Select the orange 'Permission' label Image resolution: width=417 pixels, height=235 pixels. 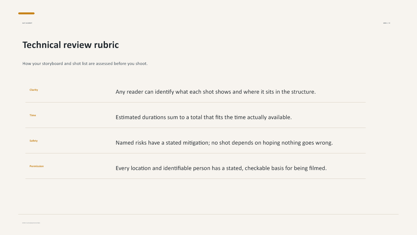click(x=36, y=166)
